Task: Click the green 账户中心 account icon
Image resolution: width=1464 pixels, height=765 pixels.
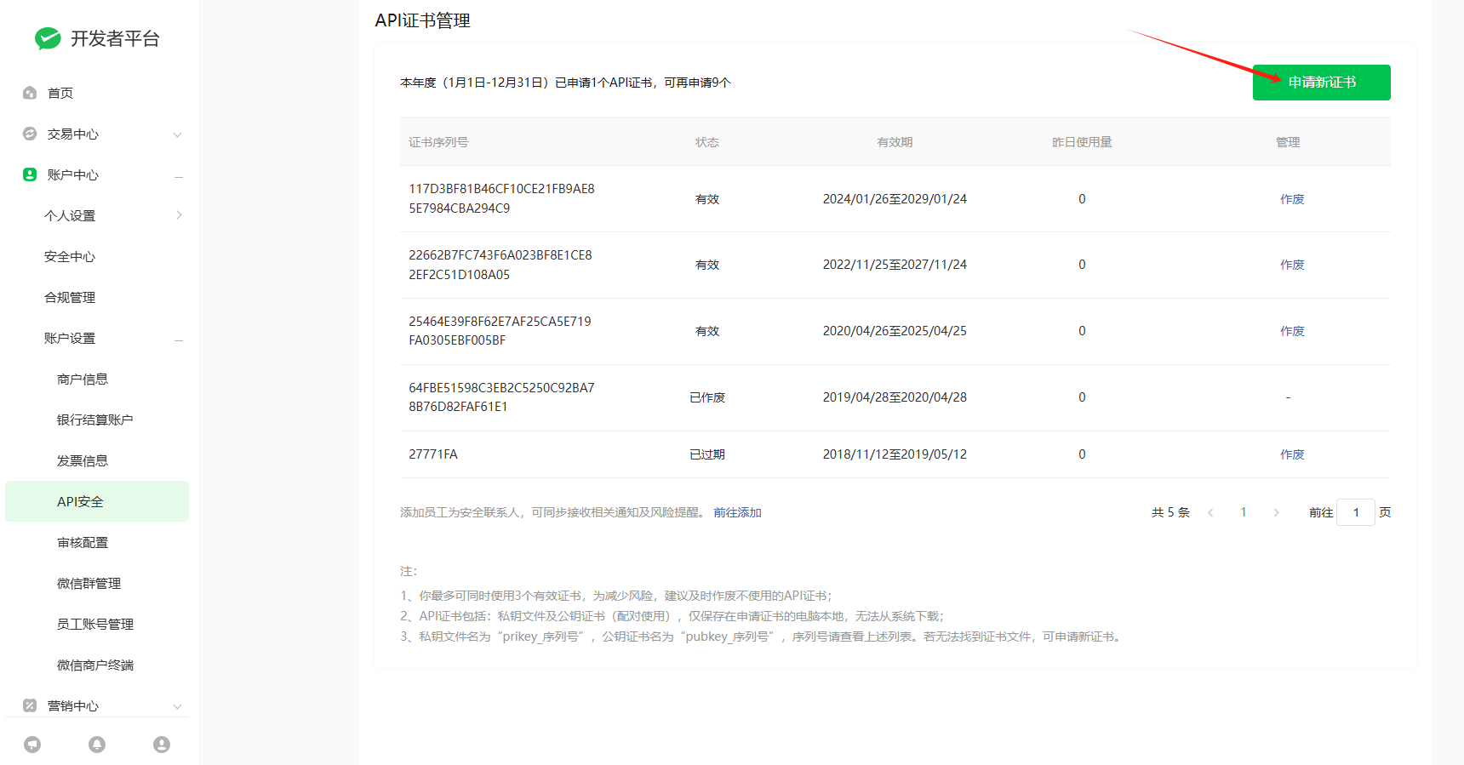Action: point(30,174)
